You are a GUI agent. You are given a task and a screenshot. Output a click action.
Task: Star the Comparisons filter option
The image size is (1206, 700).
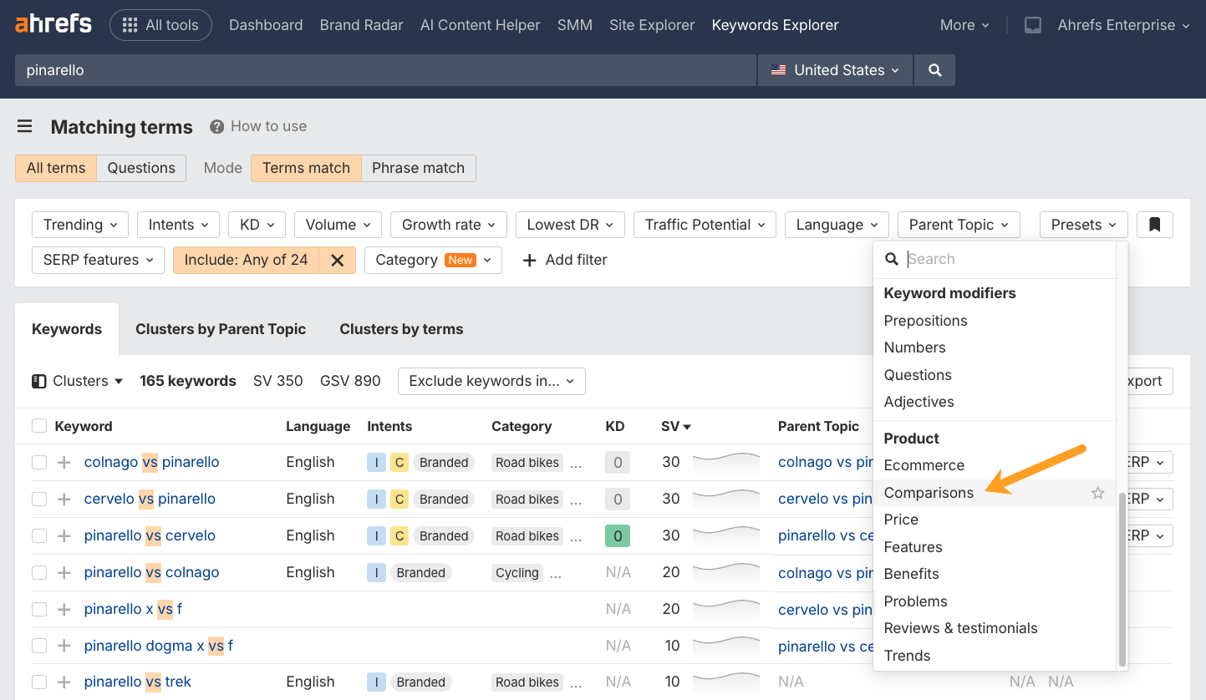[x=1097, y=494]
